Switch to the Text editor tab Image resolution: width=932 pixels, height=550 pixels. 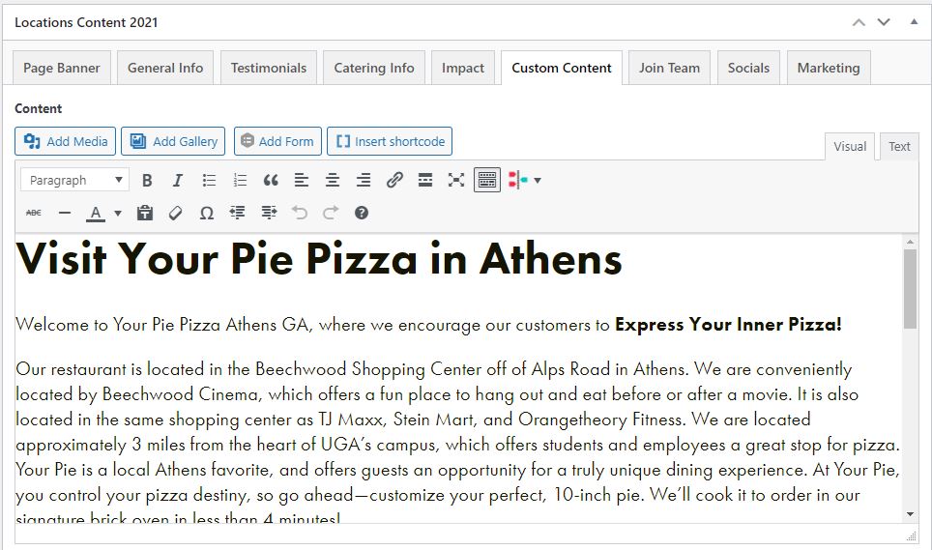[899, 147]
